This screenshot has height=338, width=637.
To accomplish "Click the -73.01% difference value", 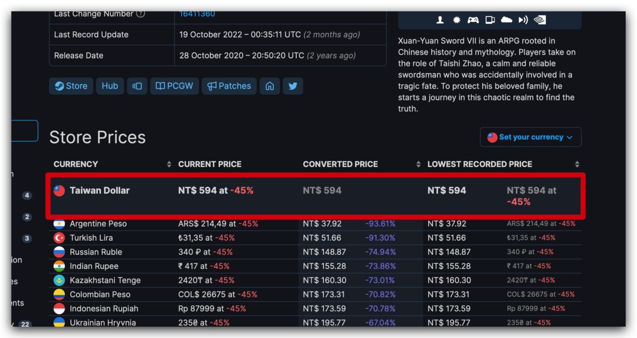I will point(380,280).
